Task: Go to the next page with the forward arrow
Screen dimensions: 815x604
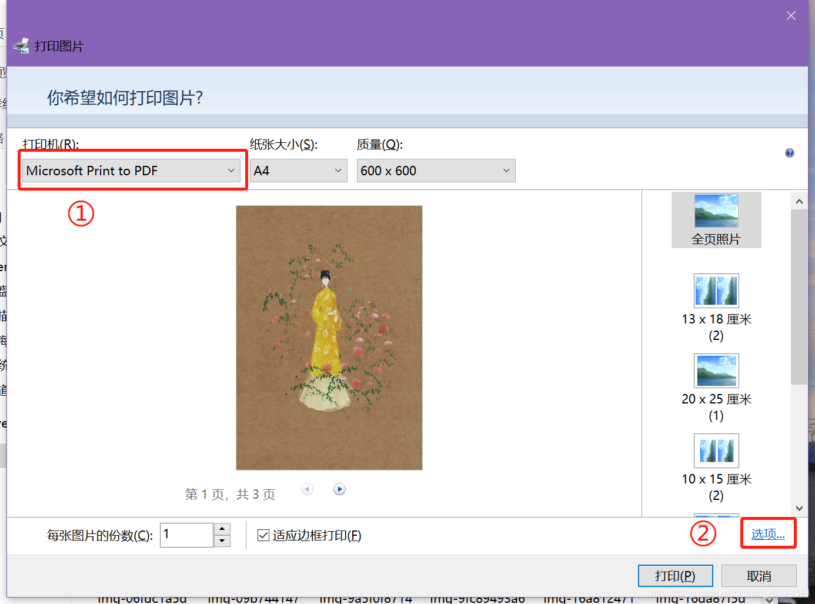Action: coord(339,489)
